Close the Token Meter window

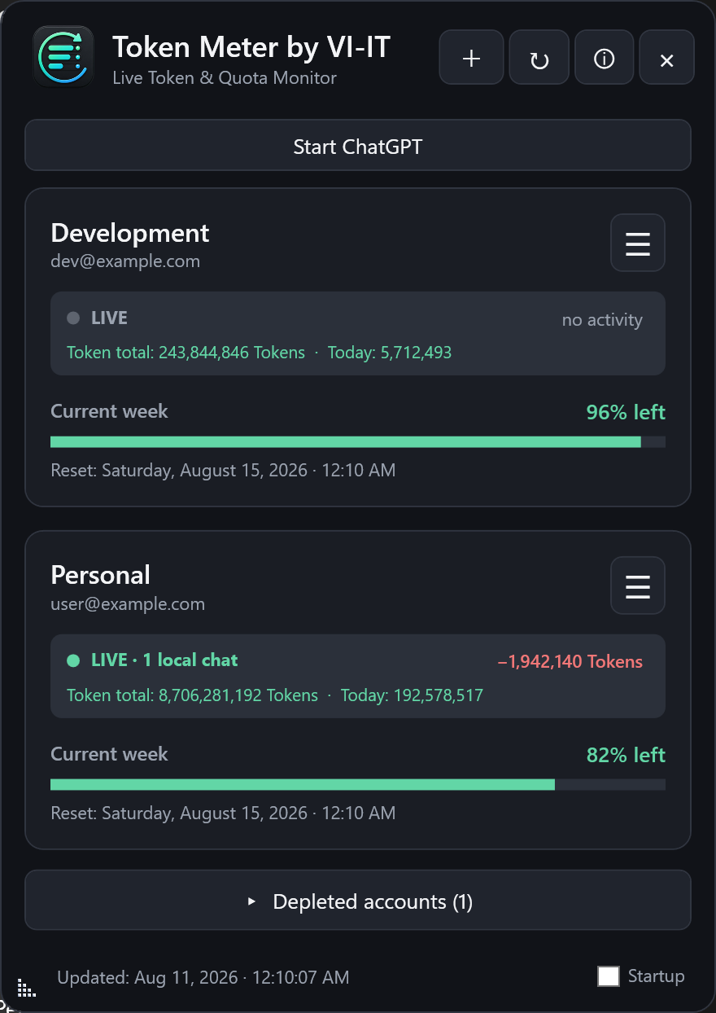point(666,57)
